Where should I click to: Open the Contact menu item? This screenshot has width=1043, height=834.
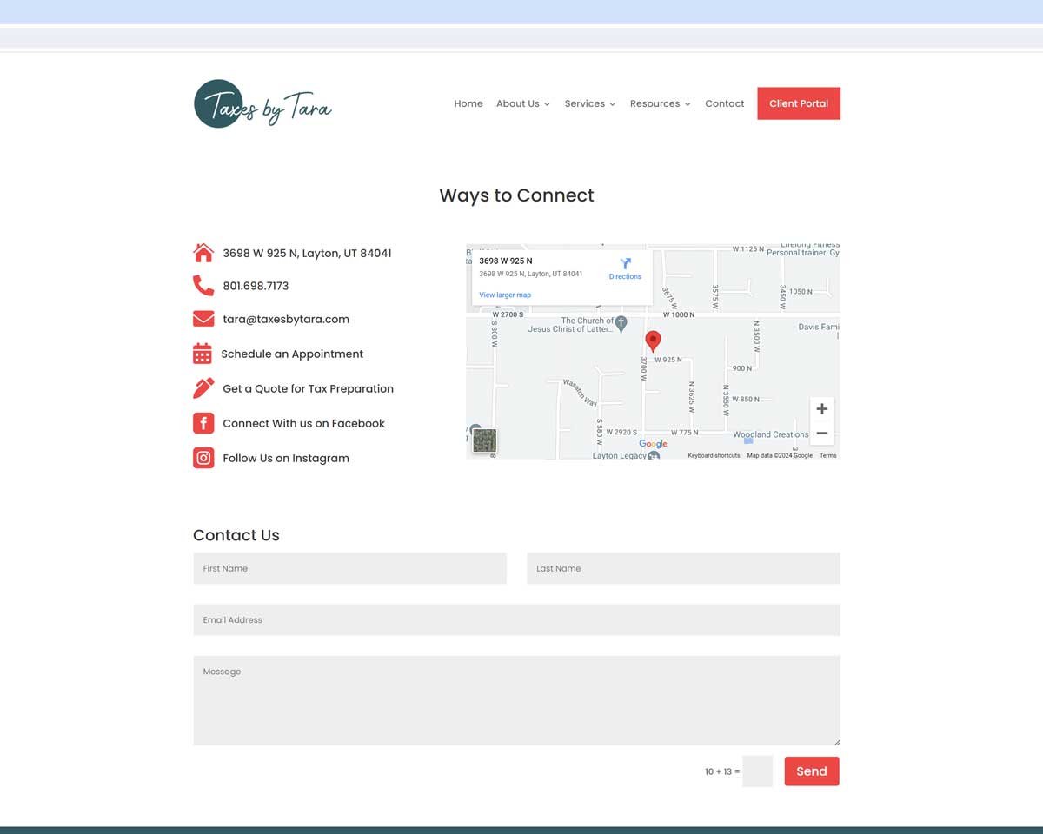click(724, 103)
